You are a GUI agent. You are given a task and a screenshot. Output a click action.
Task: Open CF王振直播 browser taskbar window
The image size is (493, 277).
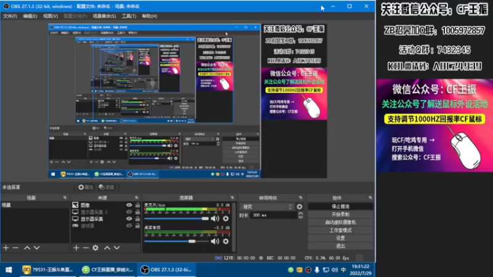pos(107,270)
